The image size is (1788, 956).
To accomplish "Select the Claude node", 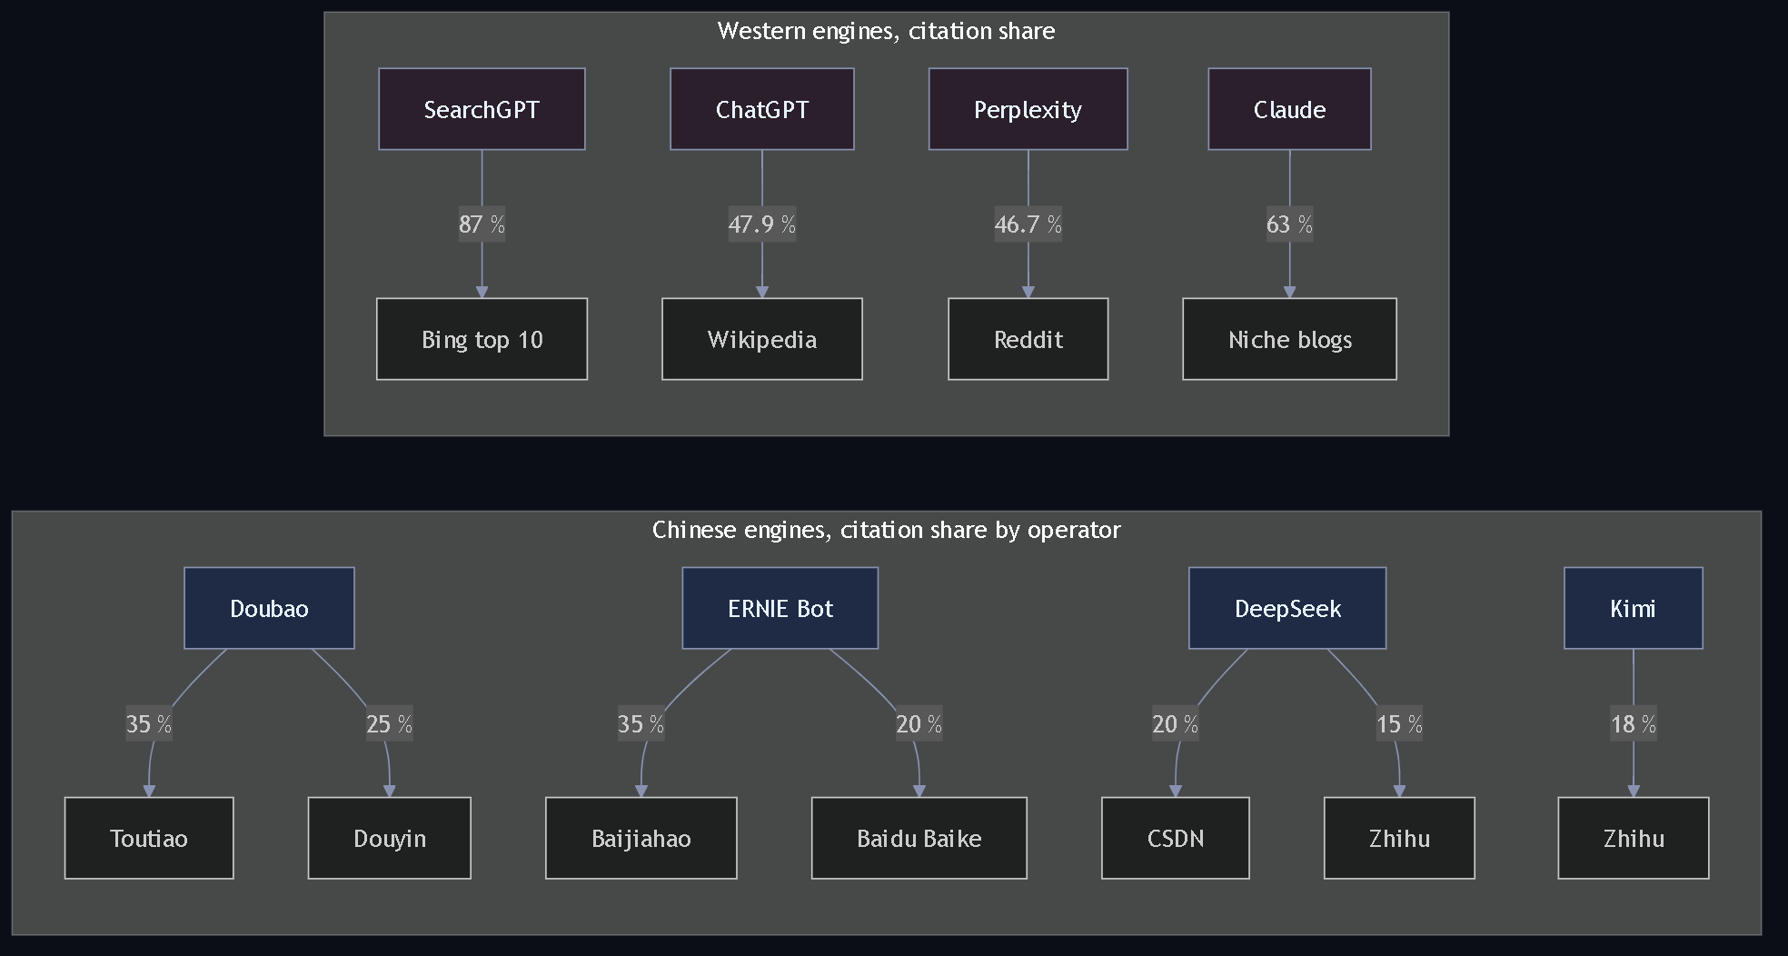I will [1289, 109].
